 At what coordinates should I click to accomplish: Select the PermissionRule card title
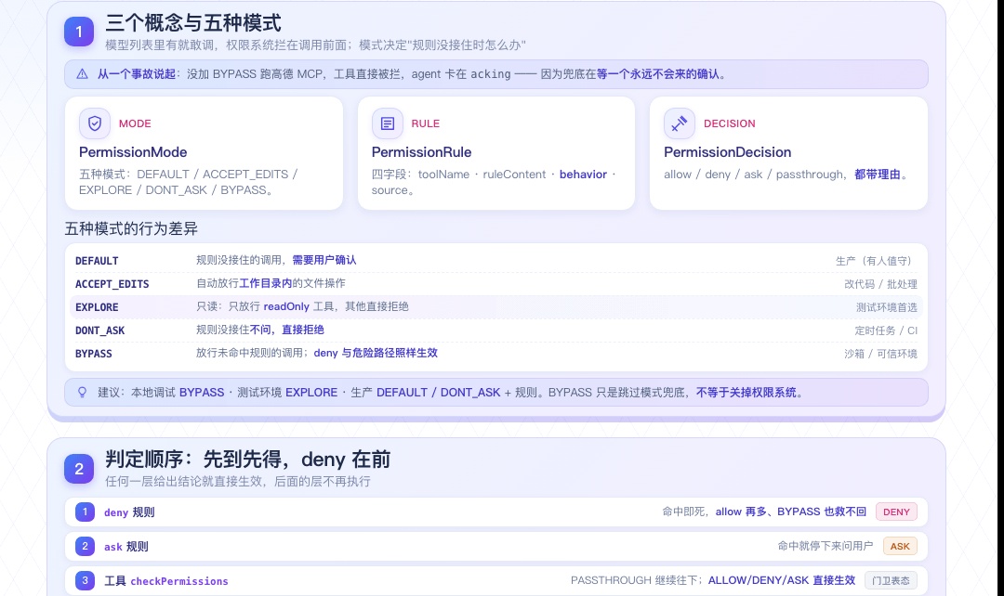click(x=421, y=152)
